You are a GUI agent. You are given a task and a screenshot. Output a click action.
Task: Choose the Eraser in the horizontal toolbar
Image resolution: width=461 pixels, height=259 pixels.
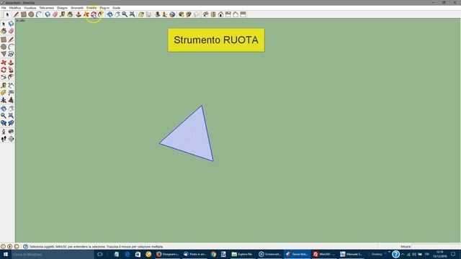tap(55, 14)
